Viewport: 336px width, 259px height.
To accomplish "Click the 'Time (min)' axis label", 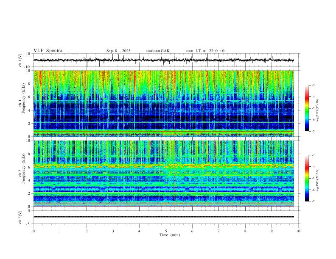I will pos(170,235).
